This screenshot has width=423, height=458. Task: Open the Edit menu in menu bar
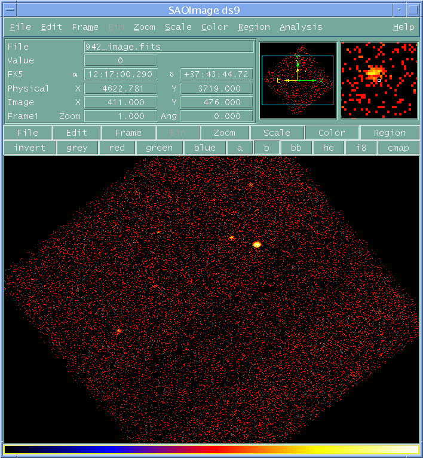click(51, 27)
